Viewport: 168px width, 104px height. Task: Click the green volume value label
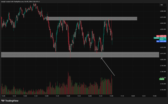tap(162, 79)
